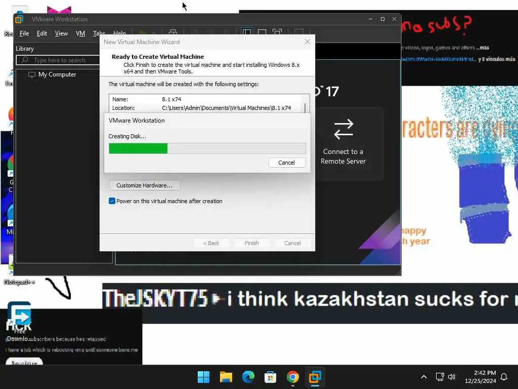Click the green Creating Disk progress bar
The height and width of the screenshot is (389, 518).
pyautogui.click(x=138, y=148)
